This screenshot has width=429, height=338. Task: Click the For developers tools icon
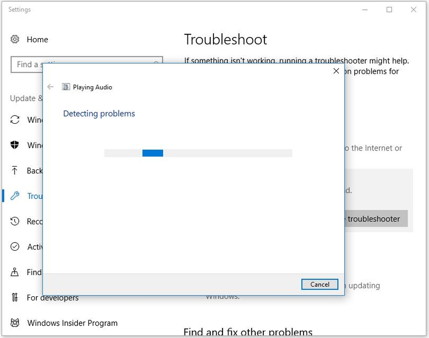(x=15, y=297)
